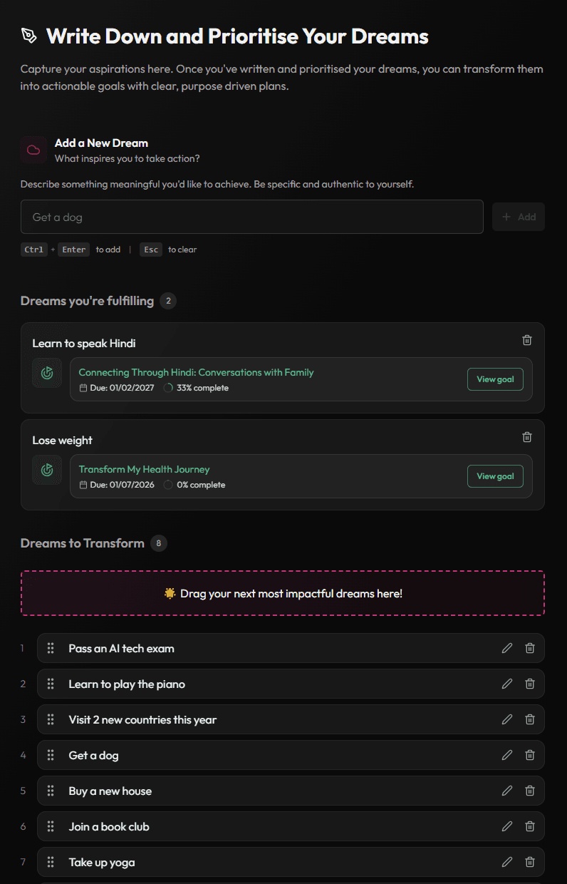Click the goal target icon for Hindi
The height and width of the screenshot is (884, 567).
47,373
